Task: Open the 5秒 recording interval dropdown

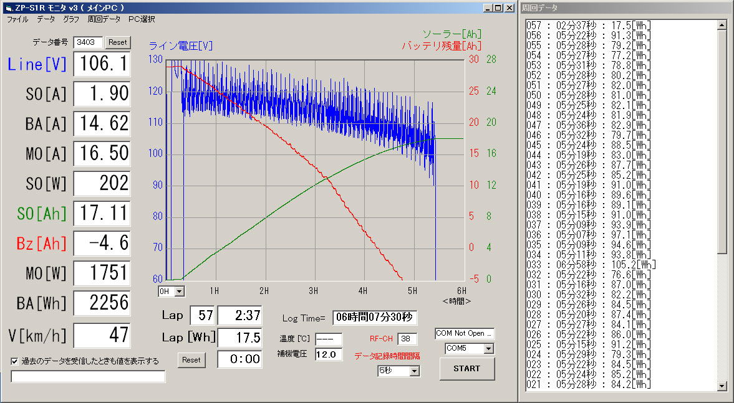Action: pyautogui.click(x=414, y=371)
